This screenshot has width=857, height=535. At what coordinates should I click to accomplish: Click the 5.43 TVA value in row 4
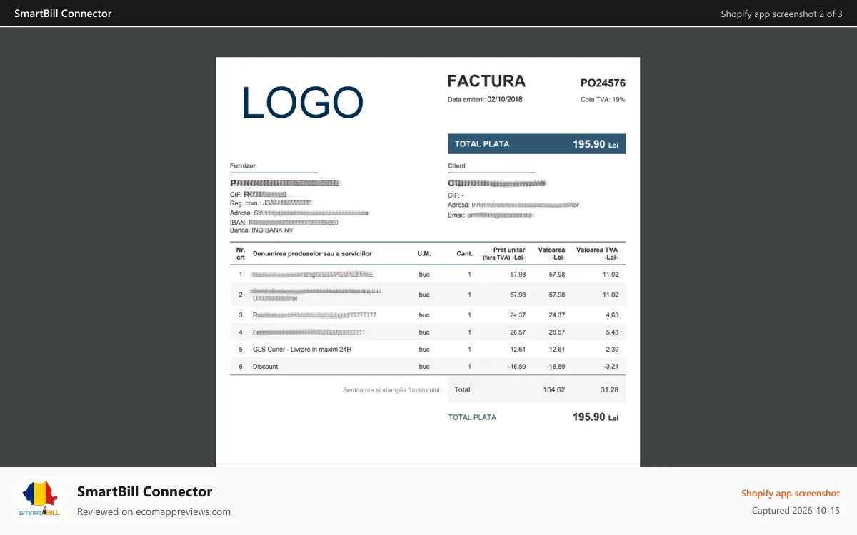click(612, 332)
